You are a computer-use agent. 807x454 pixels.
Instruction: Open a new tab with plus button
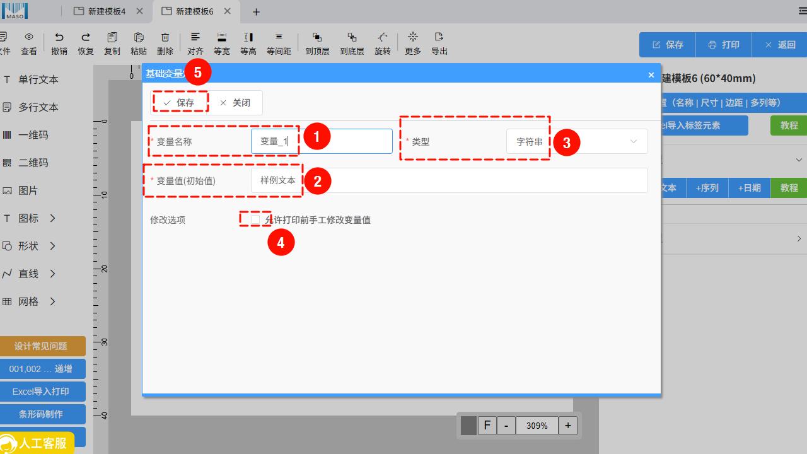[x=256, y=12]
